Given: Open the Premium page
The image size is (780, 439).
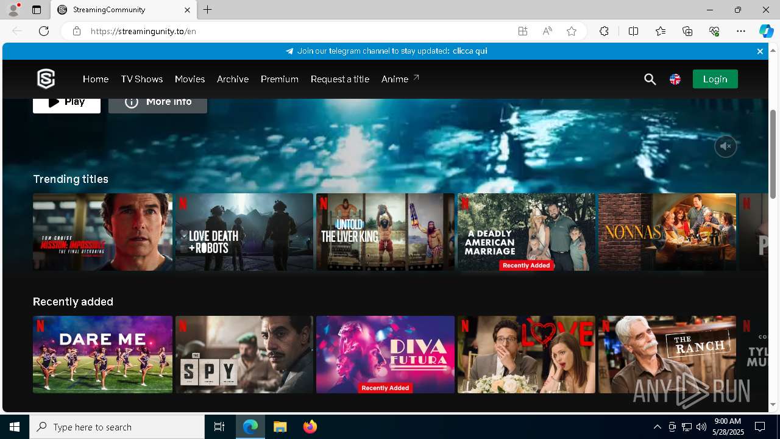Looking at the screenshot, I should (x=280, y=79).
